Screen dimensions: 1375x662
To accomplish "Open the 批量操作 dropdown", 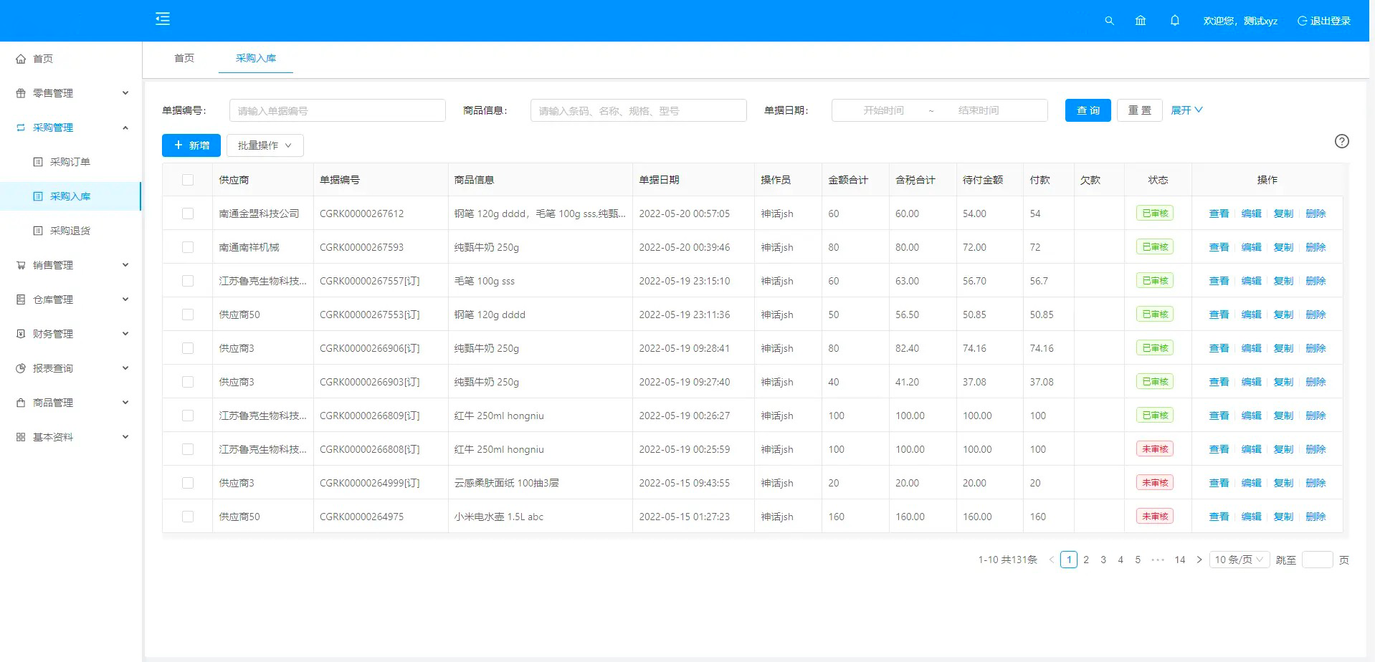I will (265, 145).
